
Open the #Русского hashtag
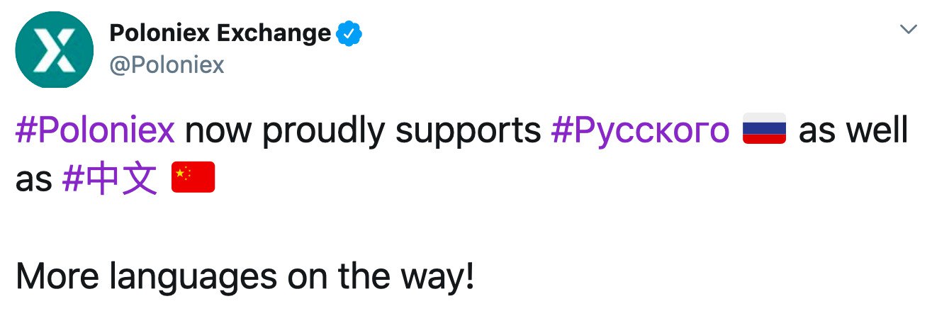639,131
